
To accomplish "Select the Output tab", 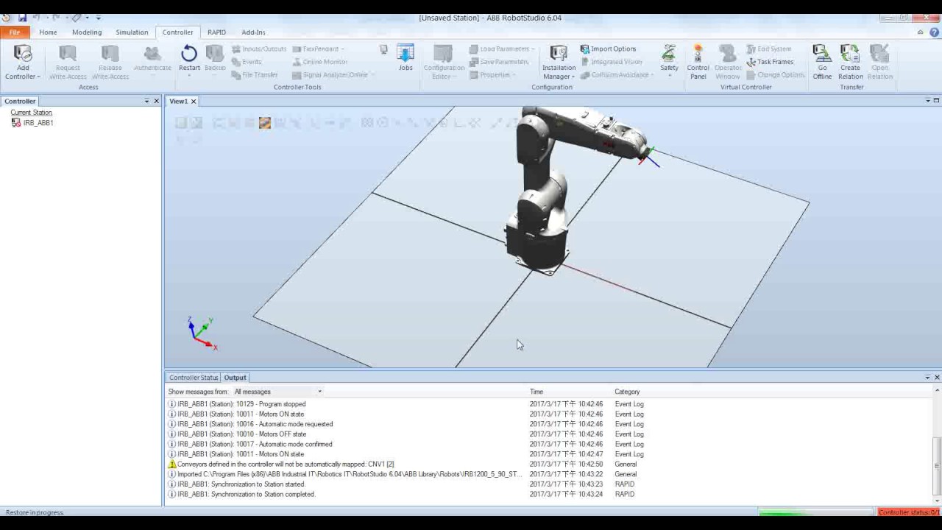I will pos(235,378).
